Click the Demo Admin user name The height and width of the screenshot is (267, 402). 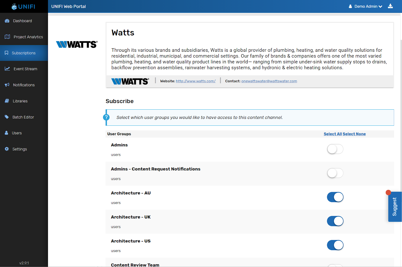click(366, 7)
